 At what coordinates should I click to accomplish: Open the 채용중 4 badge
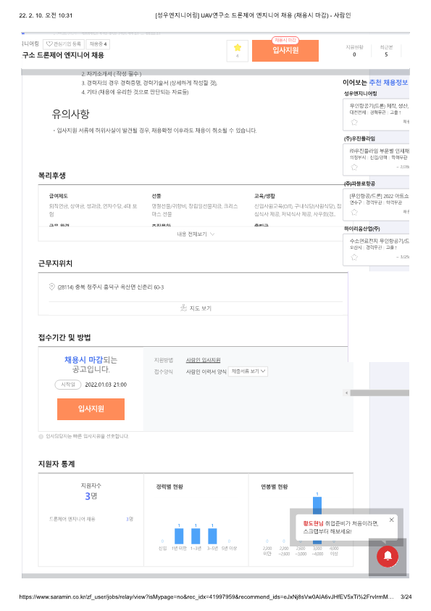tap(98, 44)
